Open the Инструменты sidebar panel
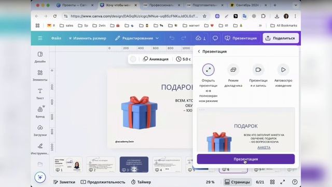This screenshot has height=187, width=332. coord(40,149)
